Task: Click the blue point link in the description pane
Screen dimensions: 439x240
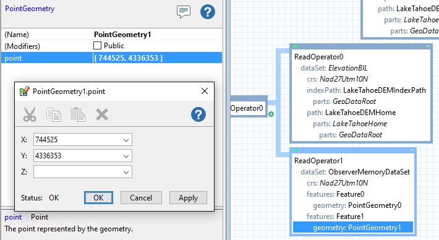Action: click(x=13, y=217)
